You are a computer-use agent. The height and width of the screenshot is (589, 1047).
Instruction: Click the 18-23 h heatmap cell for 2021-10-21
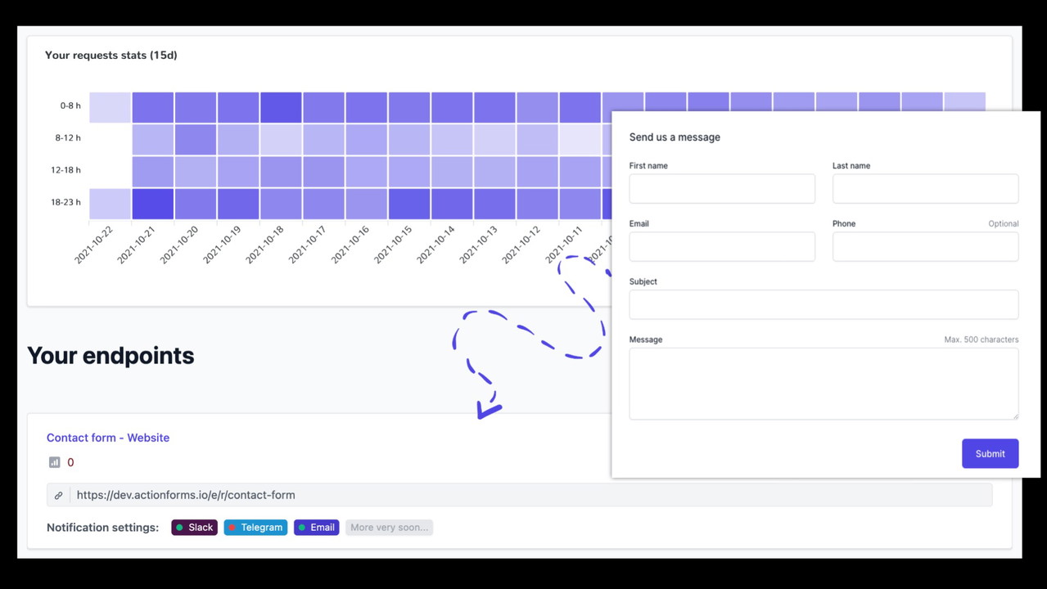(153, 204)
